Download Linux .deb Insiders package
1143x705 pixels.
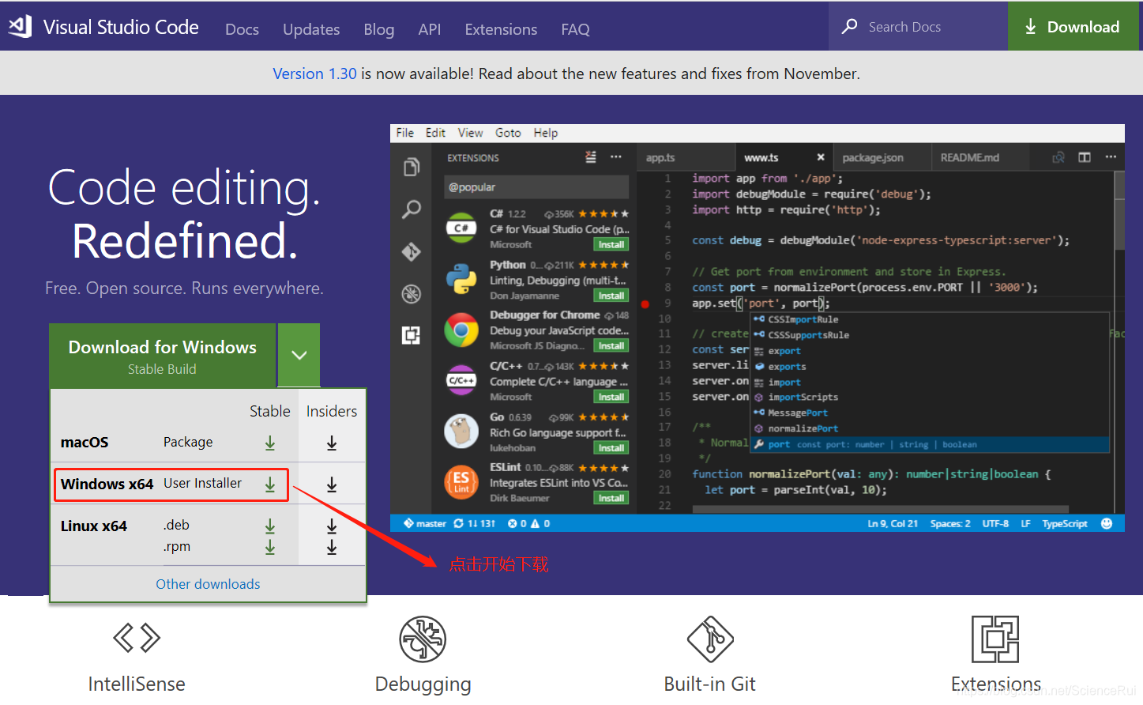(x=332, y=526)
